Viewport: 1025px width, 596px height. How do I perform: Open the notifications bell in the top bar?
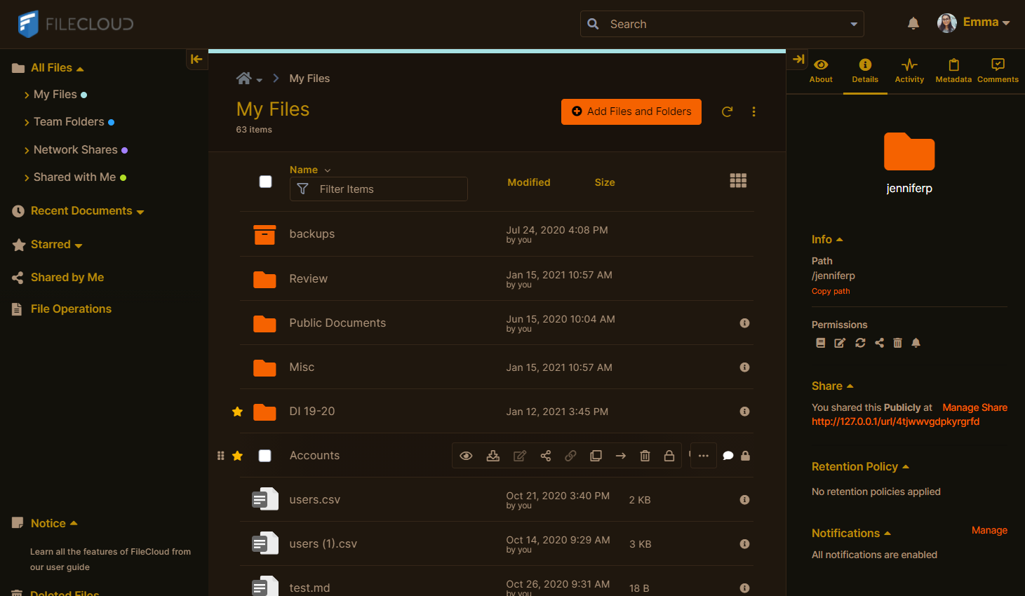(x=913, y=23)
